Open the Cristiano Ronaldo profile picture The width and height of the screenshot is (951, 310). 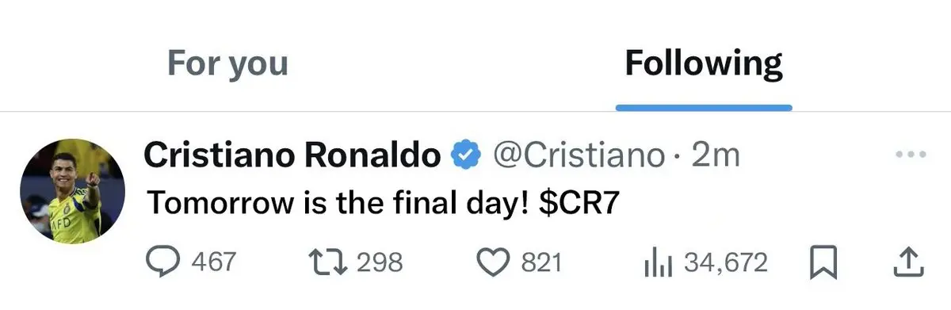73,191
